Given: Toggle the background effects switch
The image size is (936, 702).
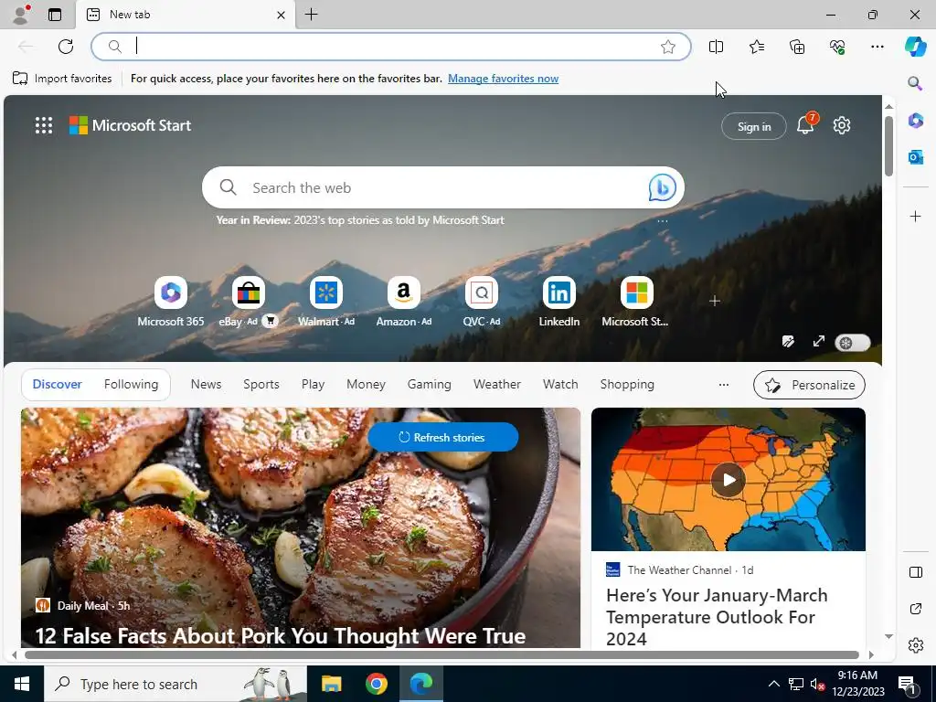Looking at the screenshot, I should point(852,343).
